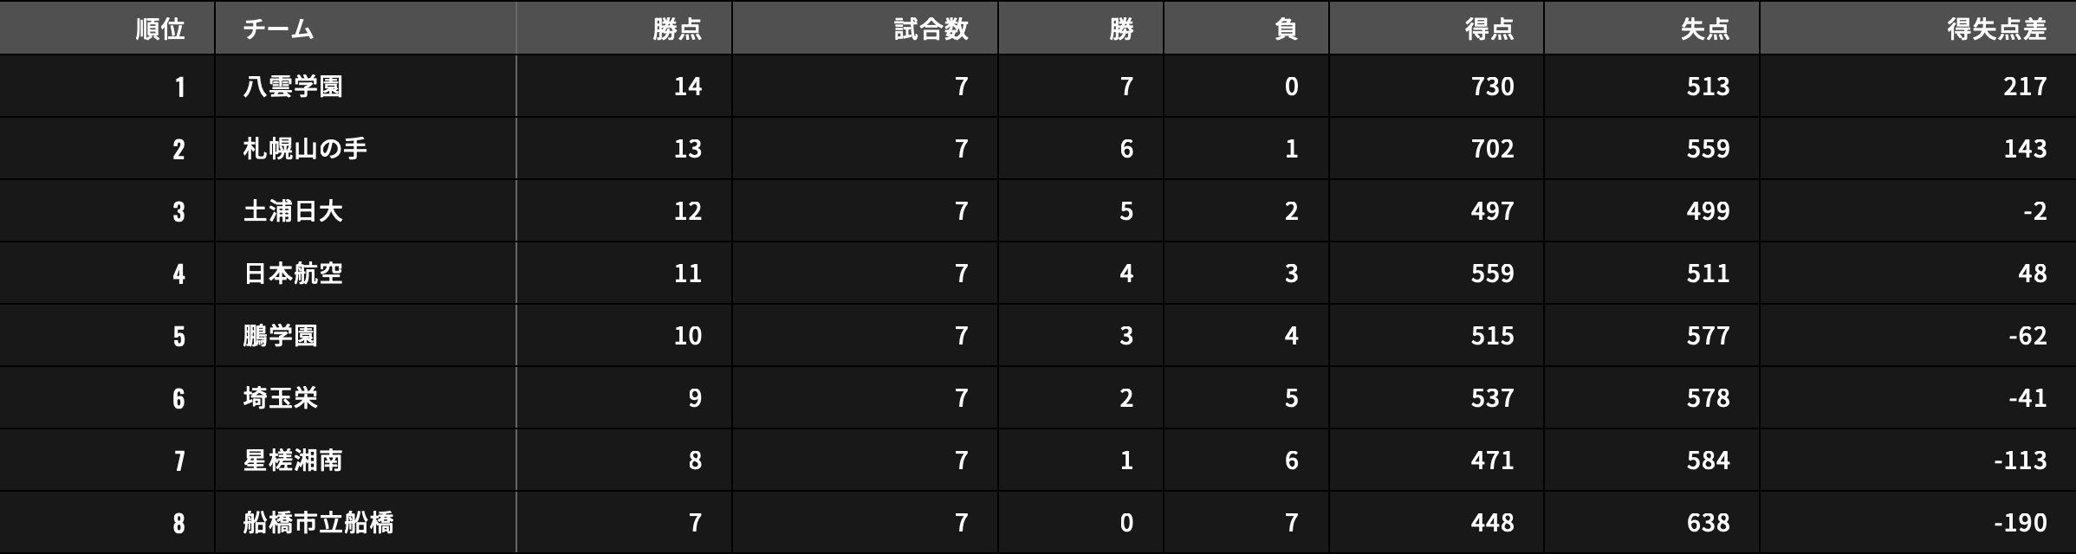Select the -190 goal difference cell
The image size is (2076, 554).
pyautogui.click(x=2020, y=523)
